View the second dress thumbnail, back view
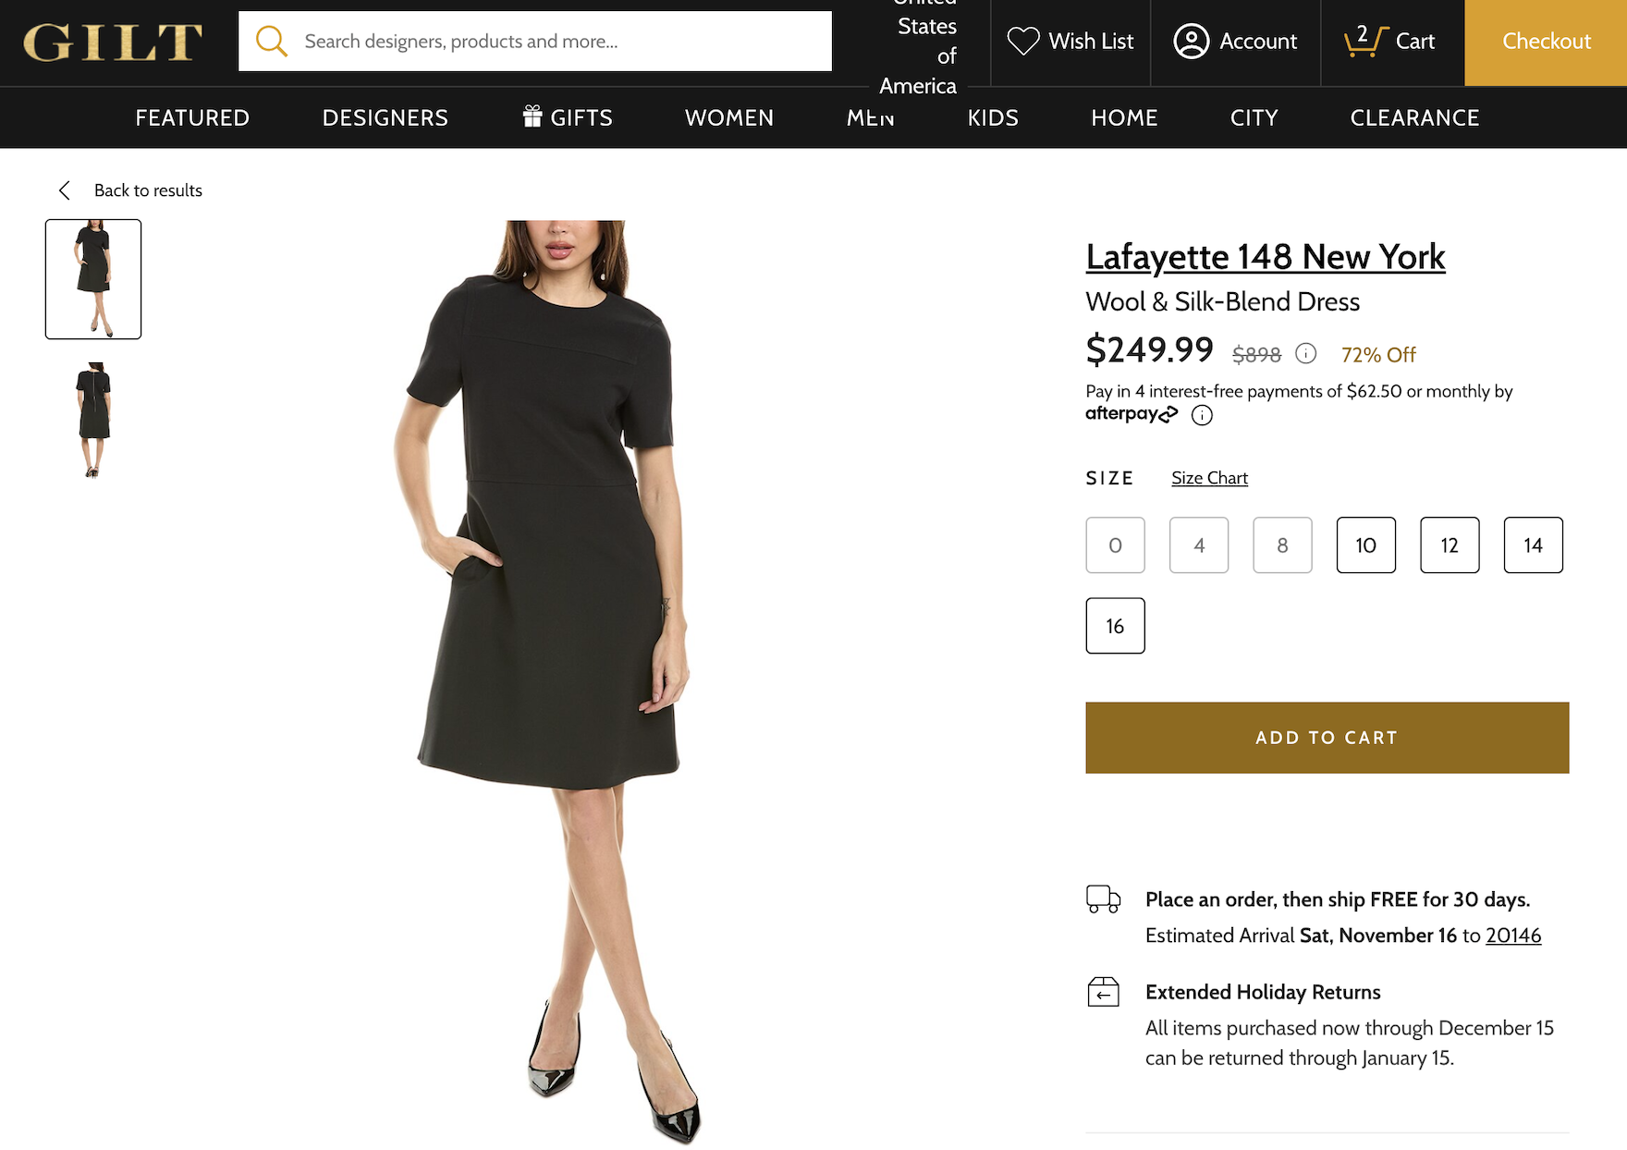Image resolution: width=1627 pixels, height=1150 pixels. click(x=93, y=421)
